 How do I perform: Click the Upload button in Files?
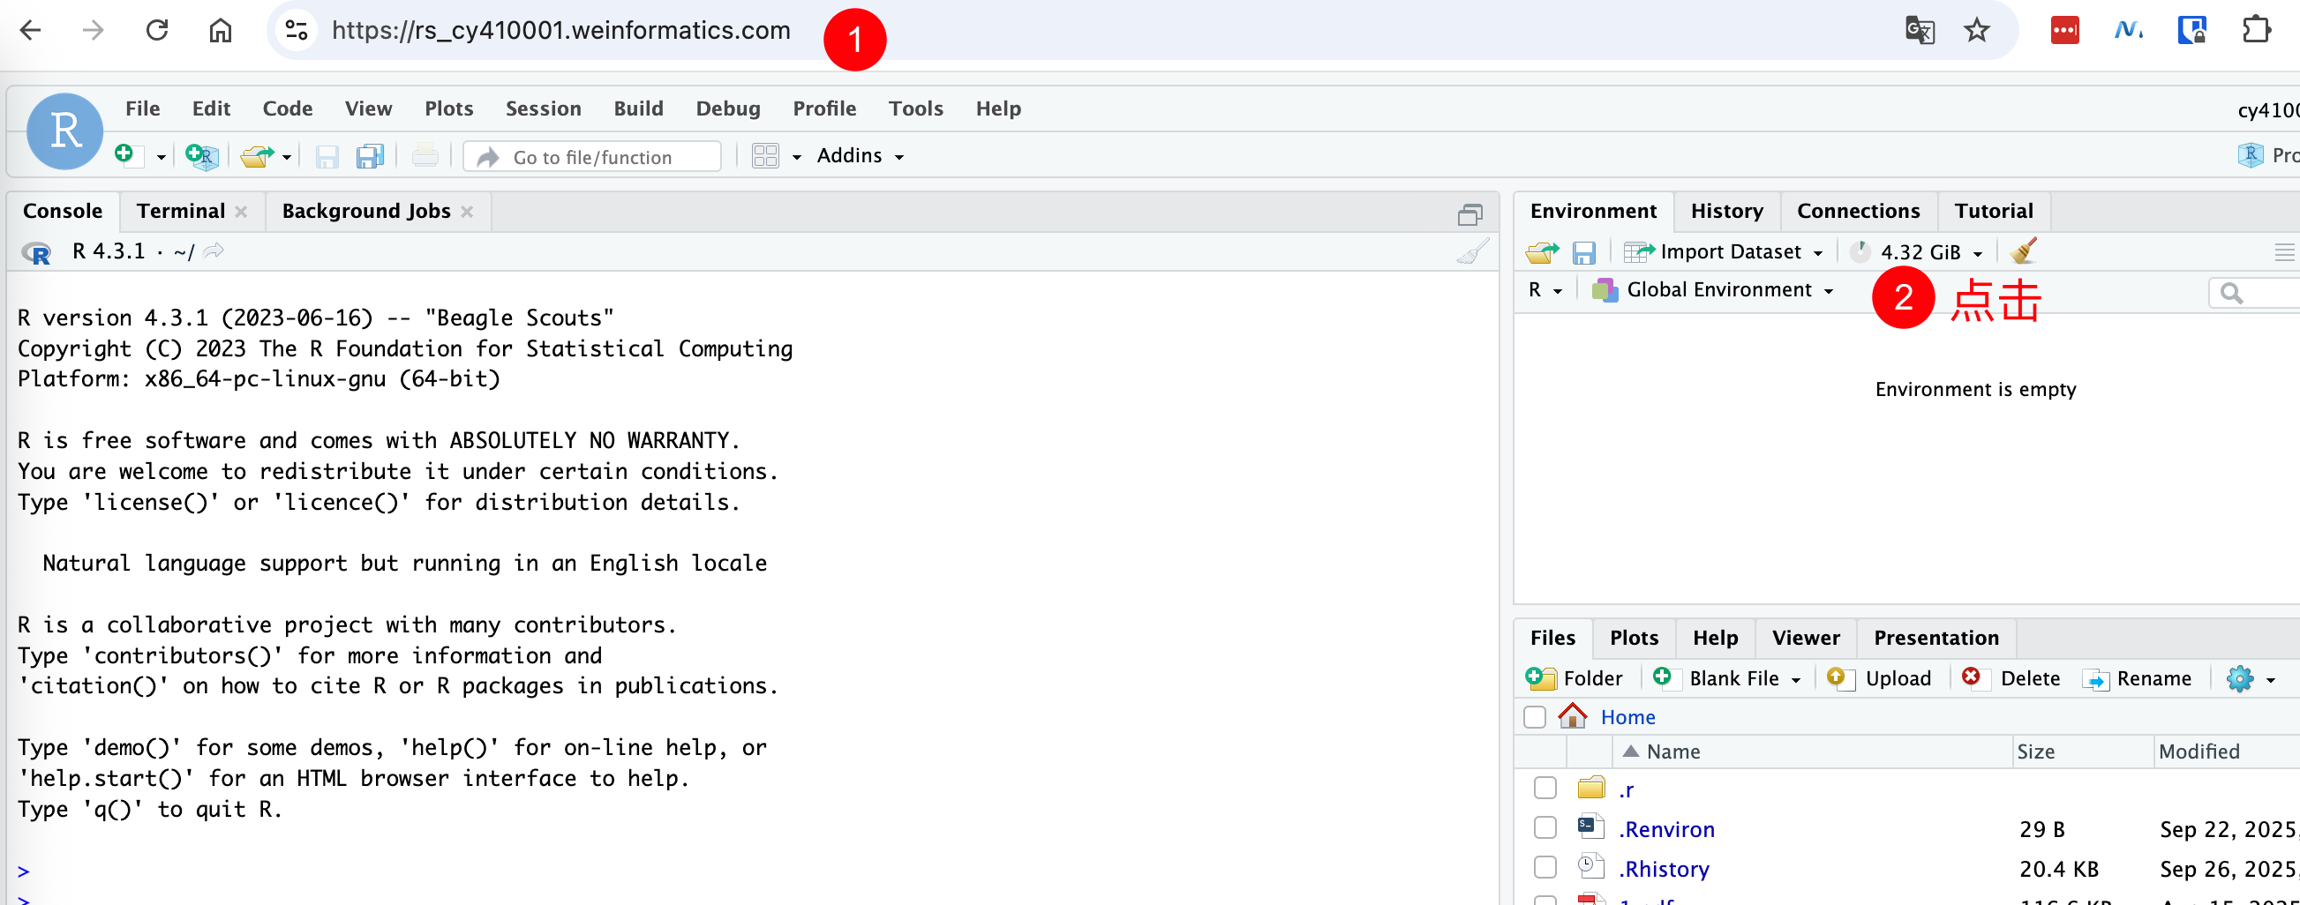(x=1880, y=678)
